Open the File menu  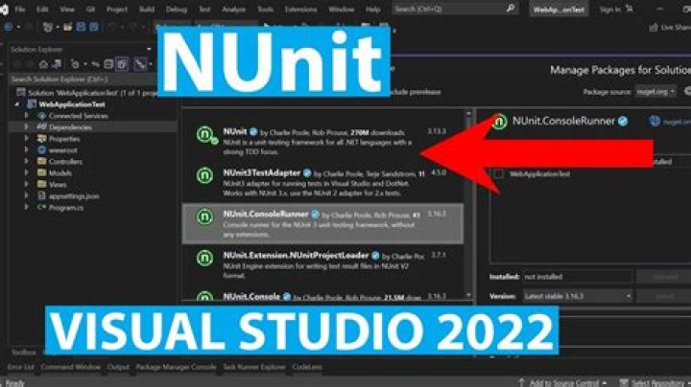pyautogui.click(x=20, y=10)
